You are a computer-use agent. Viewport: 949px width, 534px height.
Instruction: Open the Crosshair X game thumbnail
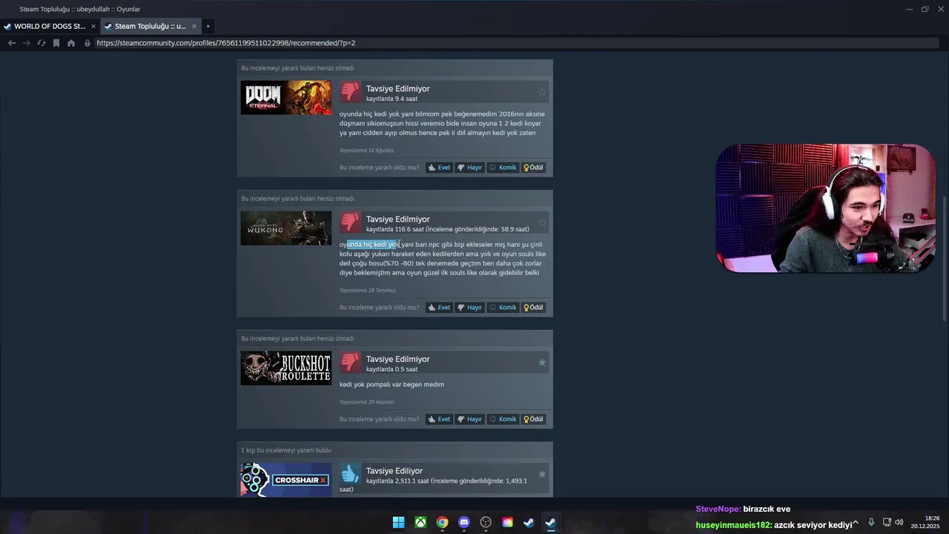(x=286, y=480)
